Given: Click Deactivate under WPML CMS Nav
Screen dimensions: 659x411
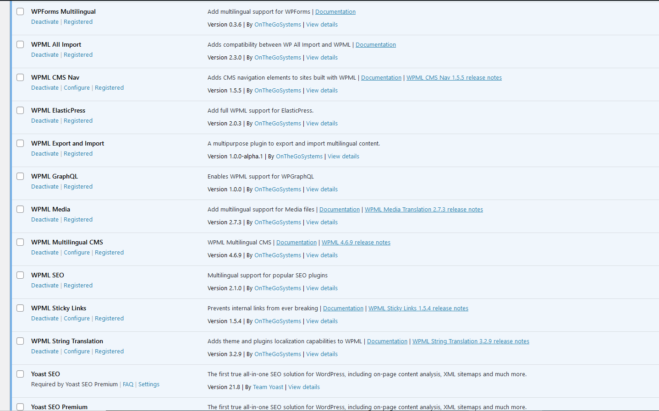Looking at the screenshot, I should coord(45,88).
